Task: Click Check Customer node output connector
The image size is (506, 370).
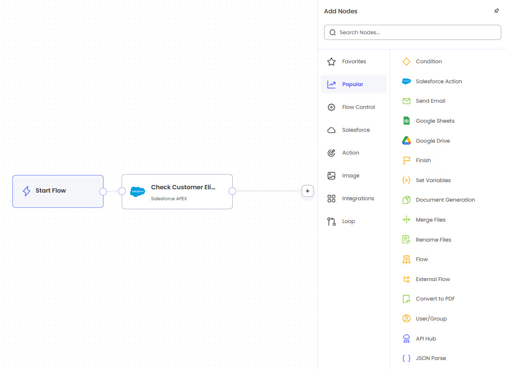Action: coord(232,191)
